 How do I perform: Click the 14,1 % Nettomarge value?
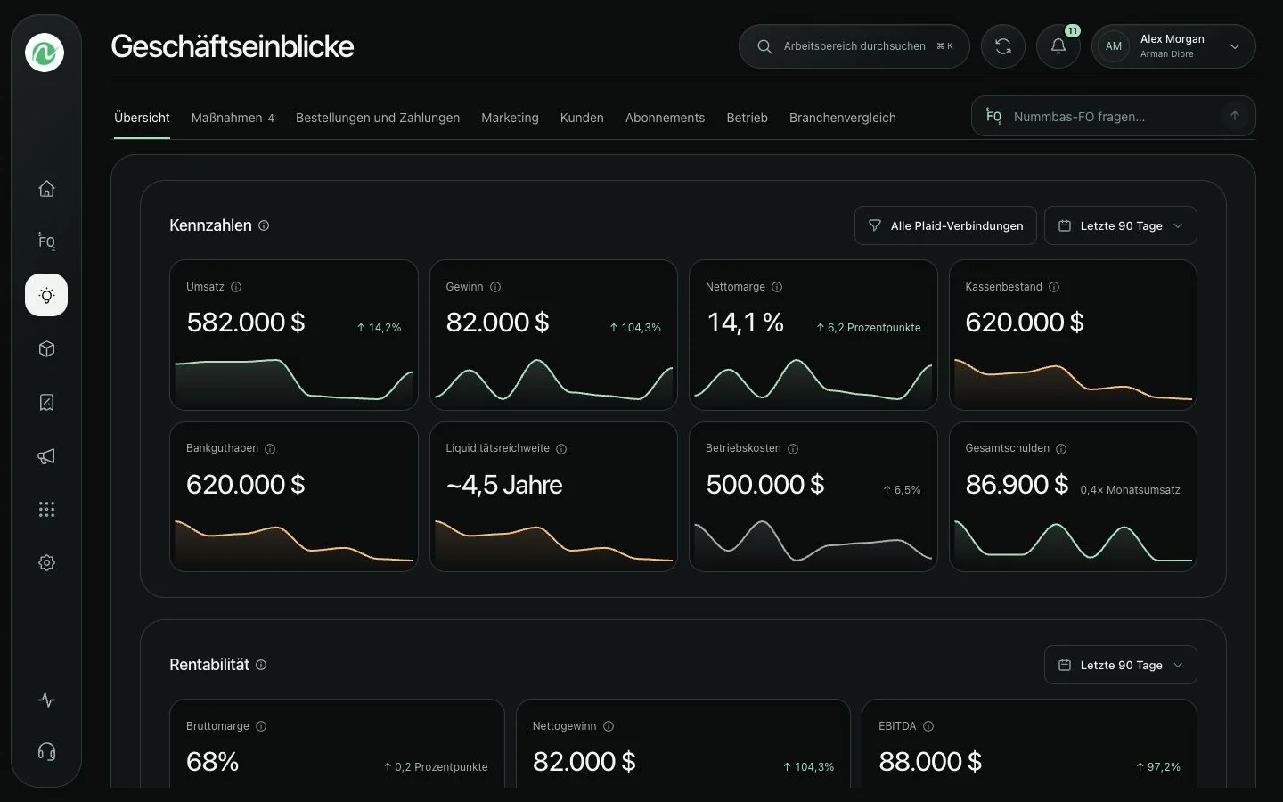tap(745, 322)
